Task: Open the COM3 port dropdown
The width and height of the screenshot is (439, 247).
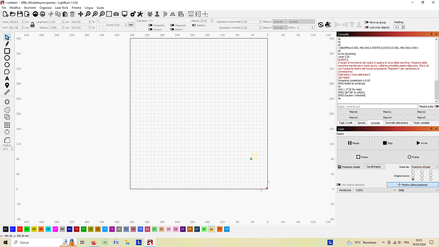Action: pos(375,190)
